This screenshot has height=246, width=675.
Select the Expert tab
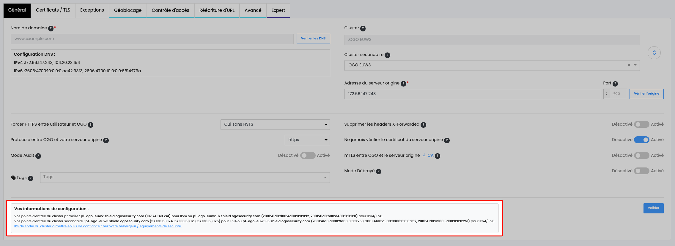[x=278, y=11]
